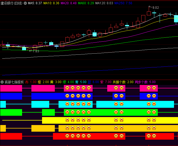Click rightmost up-arrow signal in magenta row
Image resolution: width=178 pixels, height=146 pixels.
click(x=154, y=88)
